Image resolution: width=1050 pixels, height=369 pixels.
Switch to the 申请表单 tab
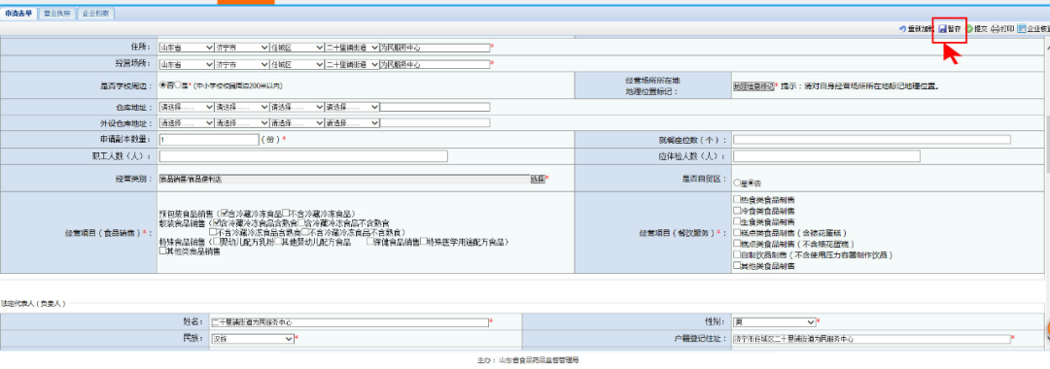point(18,14)
